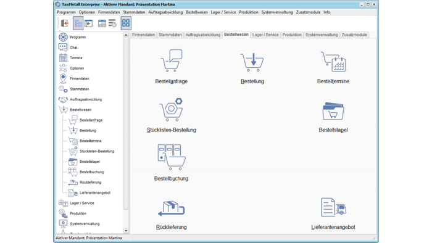Switch to the Firmendaten tab
Viewport: 432px width, 243px height.
pos(143,35)
